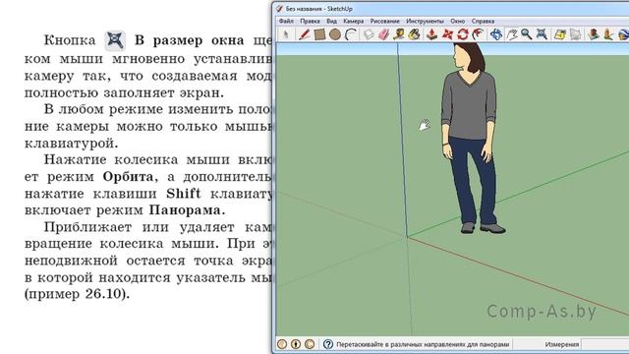Image resolution: width=629 pixels, height=354 pixels.
Task: Click the Zoom Extents icon beside 'Кнопка' text
Action: pyautogui.click(x=115, y=40)
